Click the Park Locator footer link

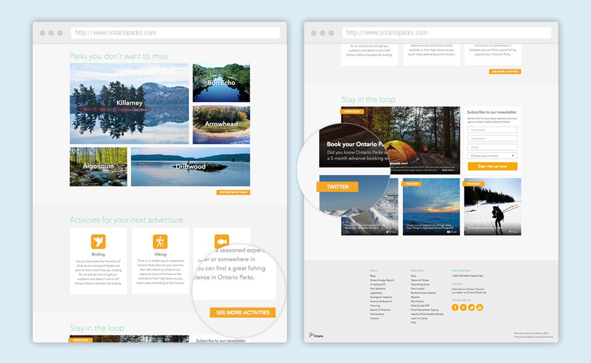point(418,289)
